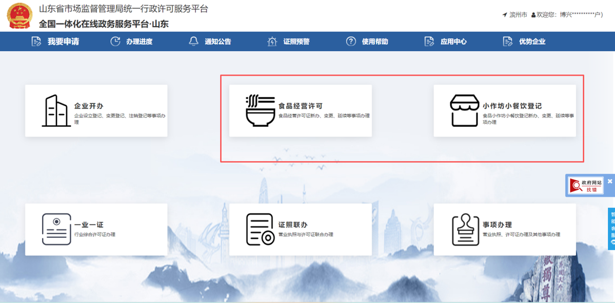Click the noodle bowl icon for 食品经营许可
Viewport: 615px width, 303px height.
261,111
